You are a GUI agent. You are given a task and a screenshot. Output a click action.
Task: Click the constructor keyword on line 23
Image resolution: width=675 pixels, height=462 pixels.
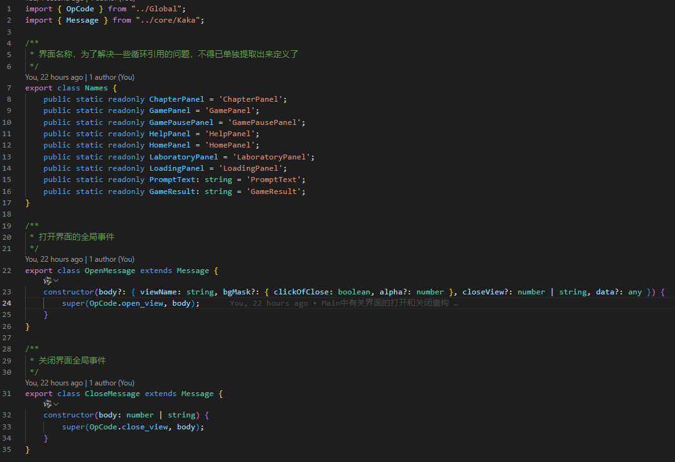coord(68,292)
